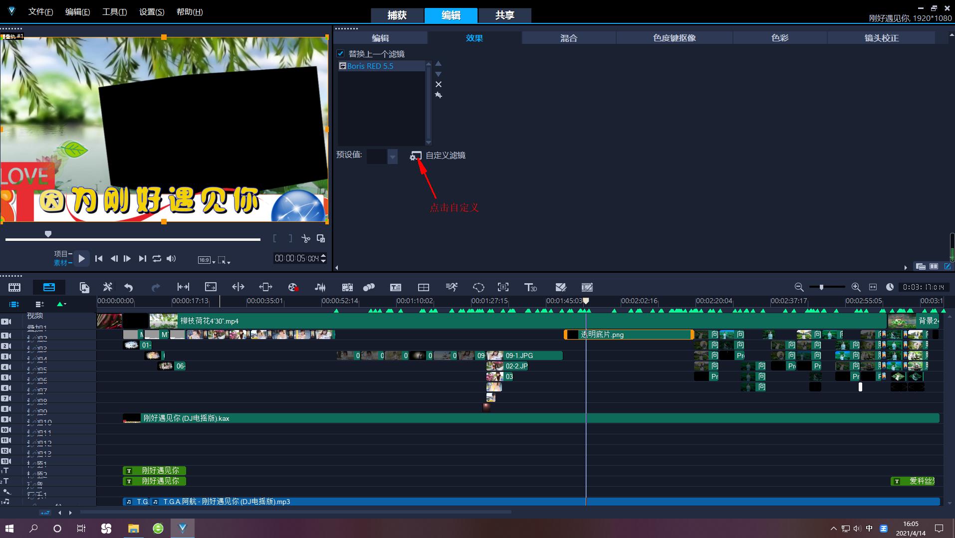Undo the last action

coord(129,287)
